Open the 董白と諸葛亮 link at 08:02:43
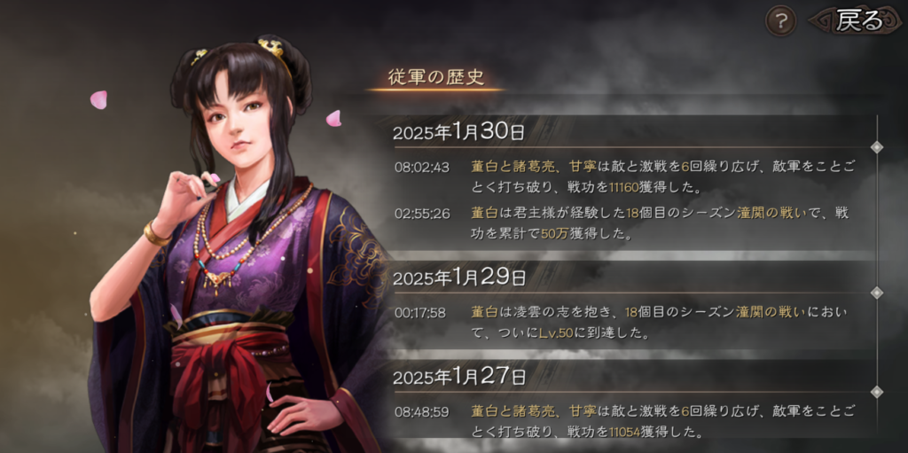 click(x=513, y=168)
